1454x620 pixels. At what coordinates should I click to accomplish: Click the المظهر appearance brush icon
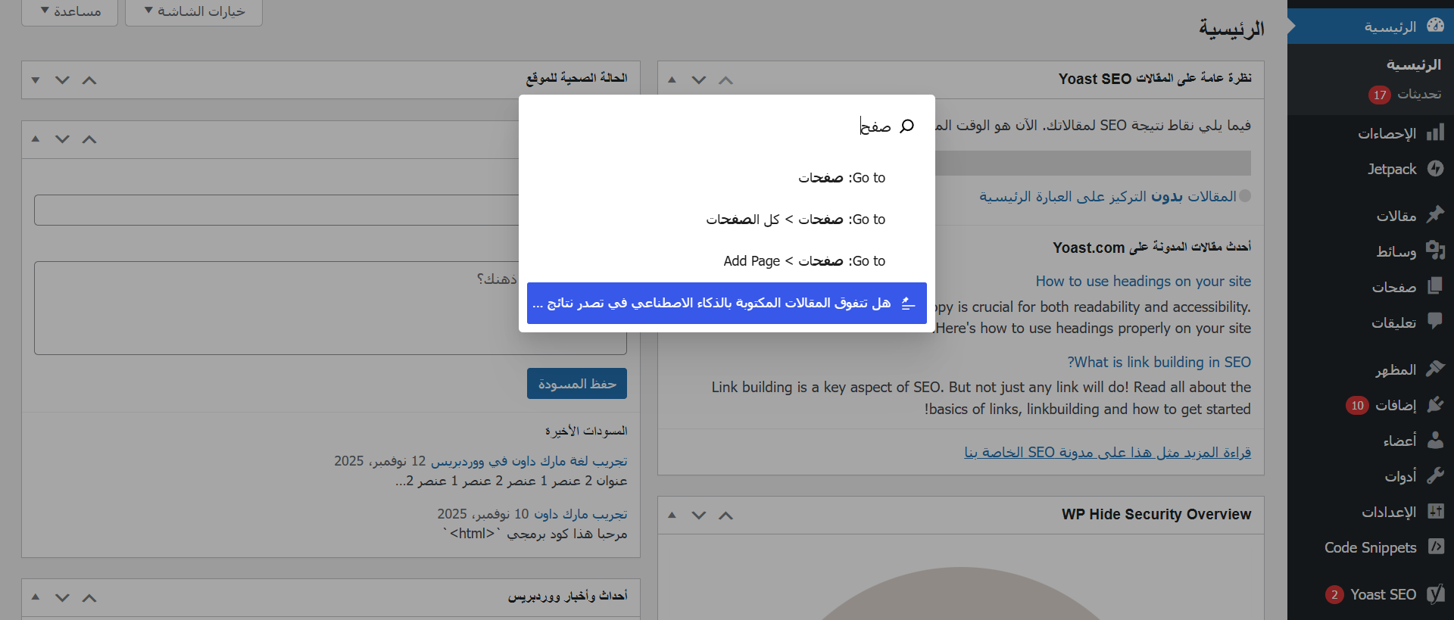[1435, 369]
